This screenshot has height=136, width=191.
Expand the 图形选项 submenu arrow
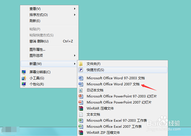pyautogui.click(x=75, y=56)
